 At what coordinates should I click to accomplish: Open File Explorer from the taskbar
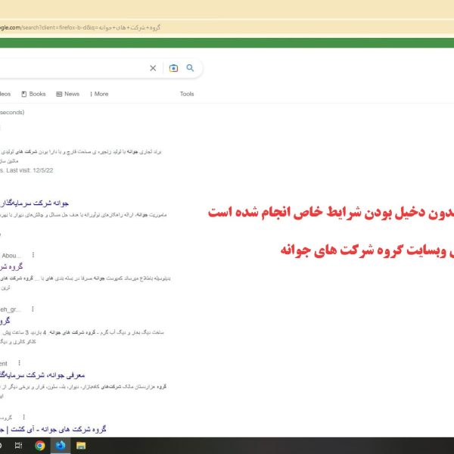point(80,446)
